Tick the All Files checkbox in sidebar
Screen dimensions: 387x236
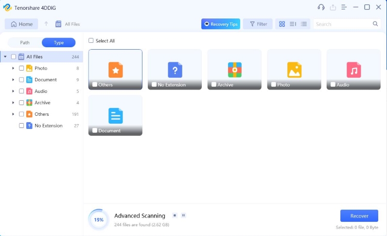(14, 56)
